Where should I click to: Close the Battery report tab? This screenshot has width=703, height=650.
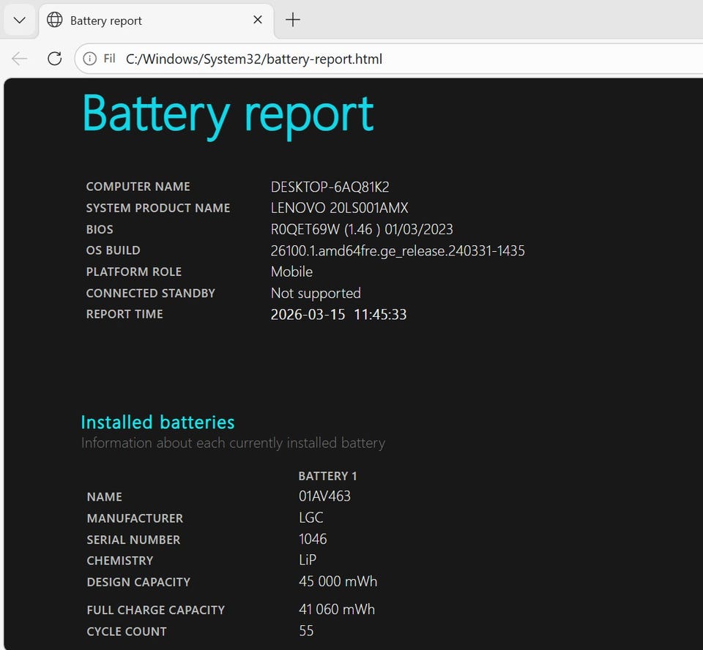[258, 20]
